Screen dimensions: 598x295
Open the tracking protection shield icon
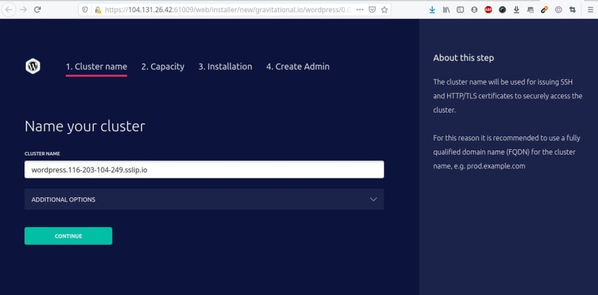pos(85,10)
